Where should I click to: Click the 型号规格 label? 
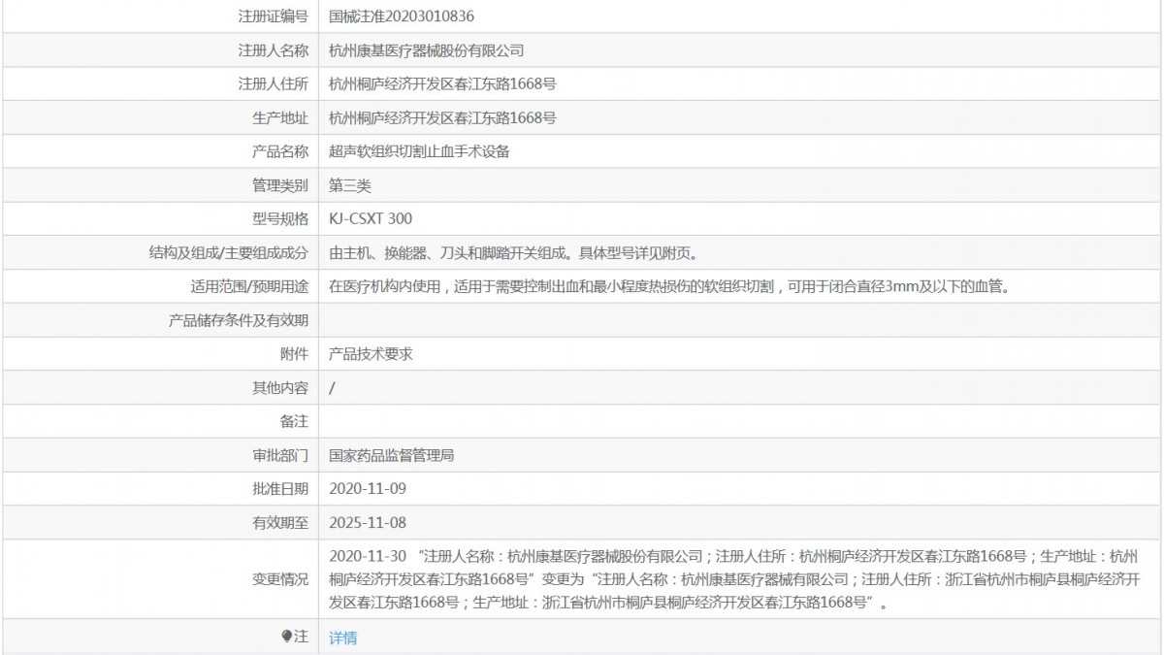click(x=280, y=219)
